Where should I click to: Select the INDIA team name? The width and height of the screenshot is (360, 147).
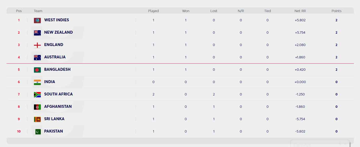49,82
